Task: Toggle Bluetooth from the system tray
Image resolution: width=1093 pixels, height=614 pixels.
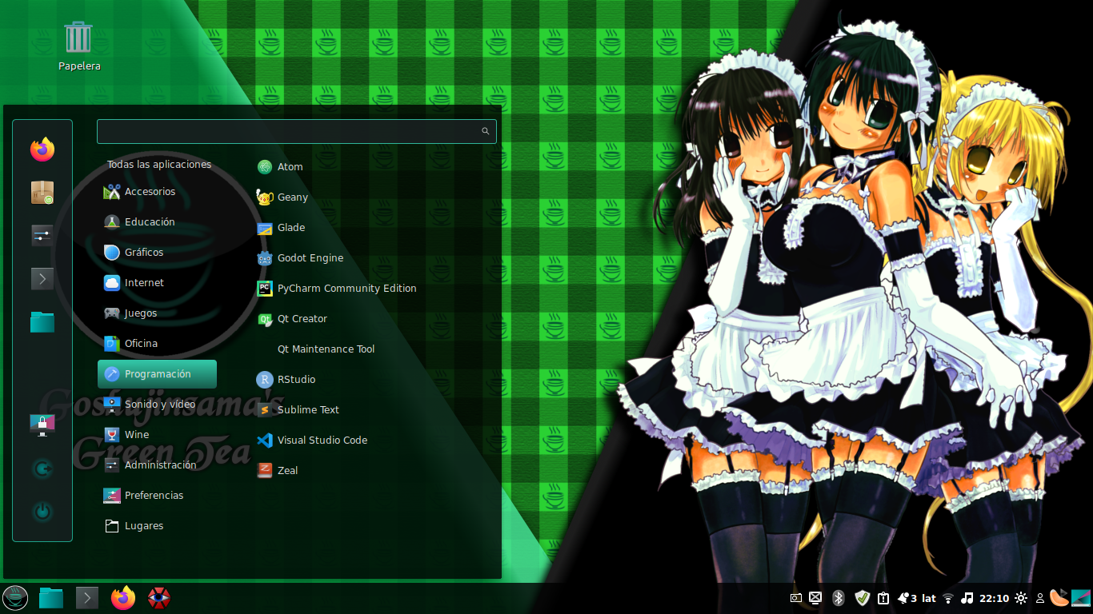Action: tap(839, 598)
